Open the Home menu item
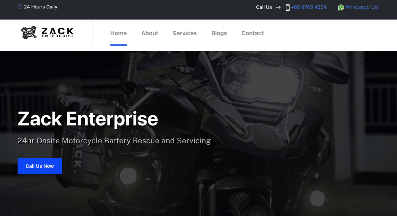The image size is (397, 216). (119, 33)
